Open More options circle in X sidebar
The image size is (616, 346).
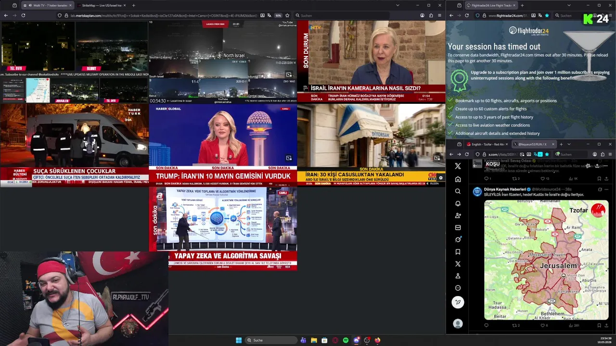click(458, 288)
